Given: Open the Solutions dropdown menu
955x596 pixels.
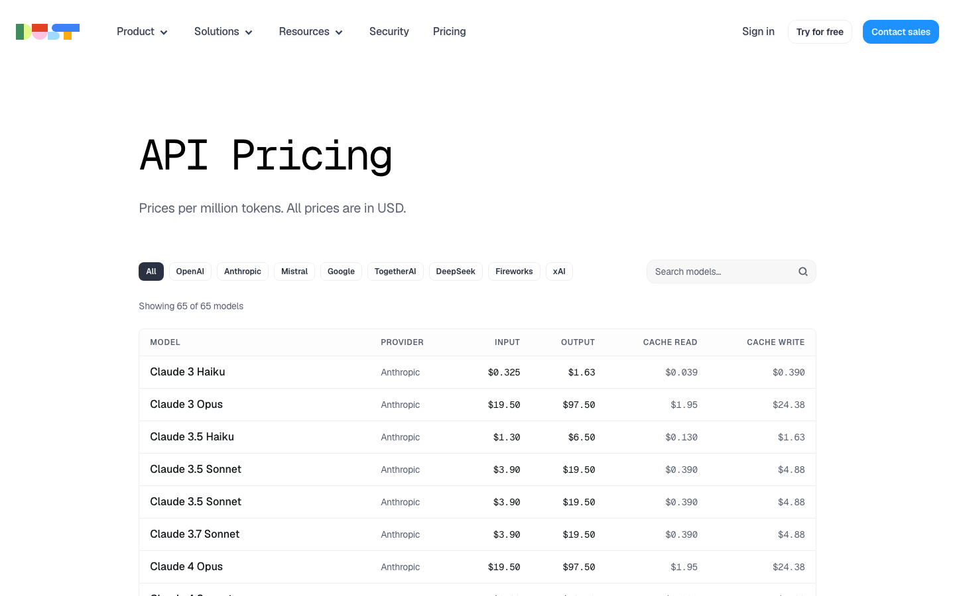Looking at the screenshot, I should pos(223,32).
